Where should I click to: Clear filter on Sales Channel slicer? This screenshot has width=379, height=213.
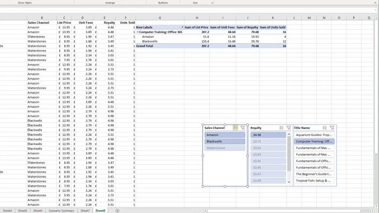[243, 128]
